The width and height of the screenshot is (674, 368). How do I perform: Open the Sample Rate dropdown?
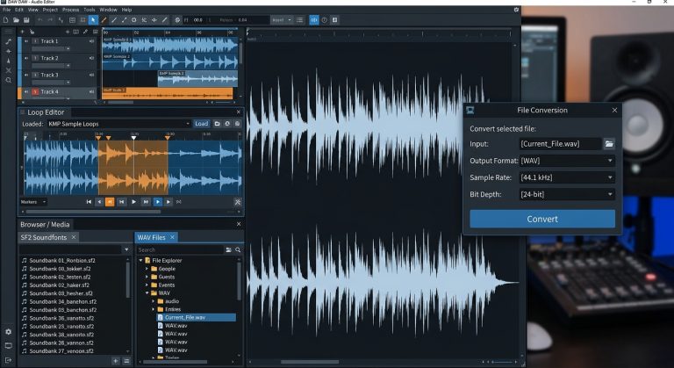(x=567, y=177)
